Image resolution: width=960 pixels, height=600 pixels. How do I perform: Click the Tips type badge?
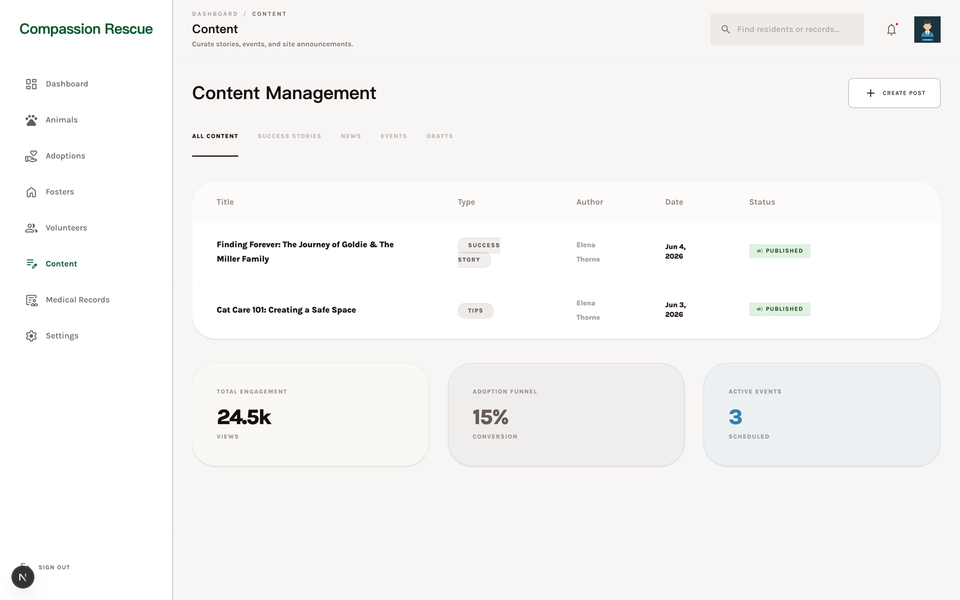click(475, 311)
